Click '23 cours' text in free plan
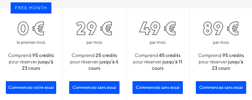 pyautogui.click(x=31, y=68)
